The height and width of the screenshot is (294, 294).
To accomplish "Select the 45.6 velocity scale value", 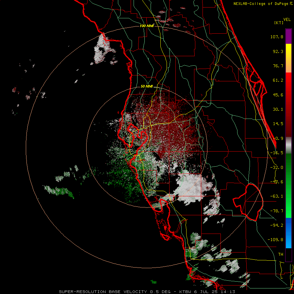I will [x=278, y=95].
